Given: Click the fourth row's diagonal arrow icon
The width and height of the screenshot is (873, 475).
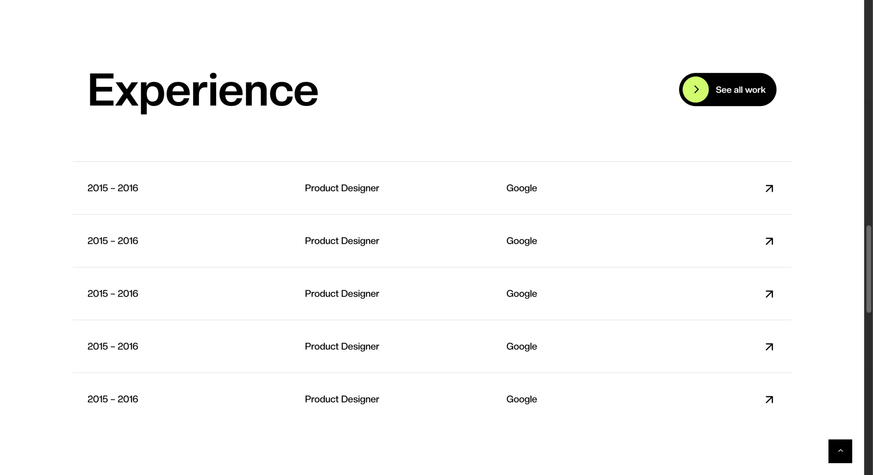Looking at the screenshot, I should 769,347.
